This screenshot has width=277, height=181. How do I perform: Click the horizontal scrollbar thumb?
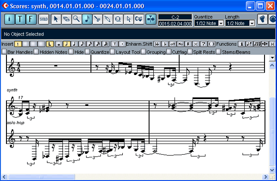pos(42,177)
